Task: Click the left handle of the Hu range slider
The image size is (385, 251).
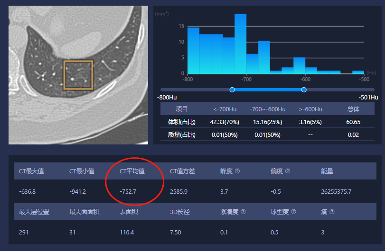Action: pyautogui.click(x=232, y=90)
